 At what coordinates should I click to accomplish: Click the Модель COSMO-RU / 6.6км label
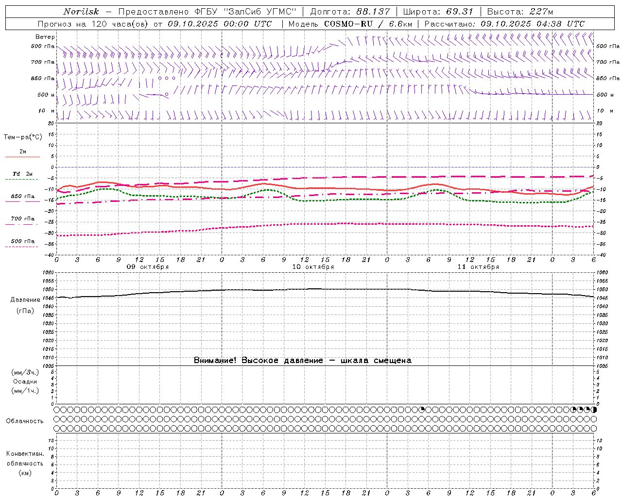350,24
